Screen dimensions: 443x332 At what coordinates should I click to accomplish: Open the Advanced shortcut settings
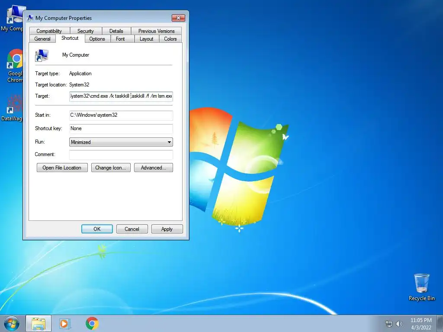tap(154, 168)
